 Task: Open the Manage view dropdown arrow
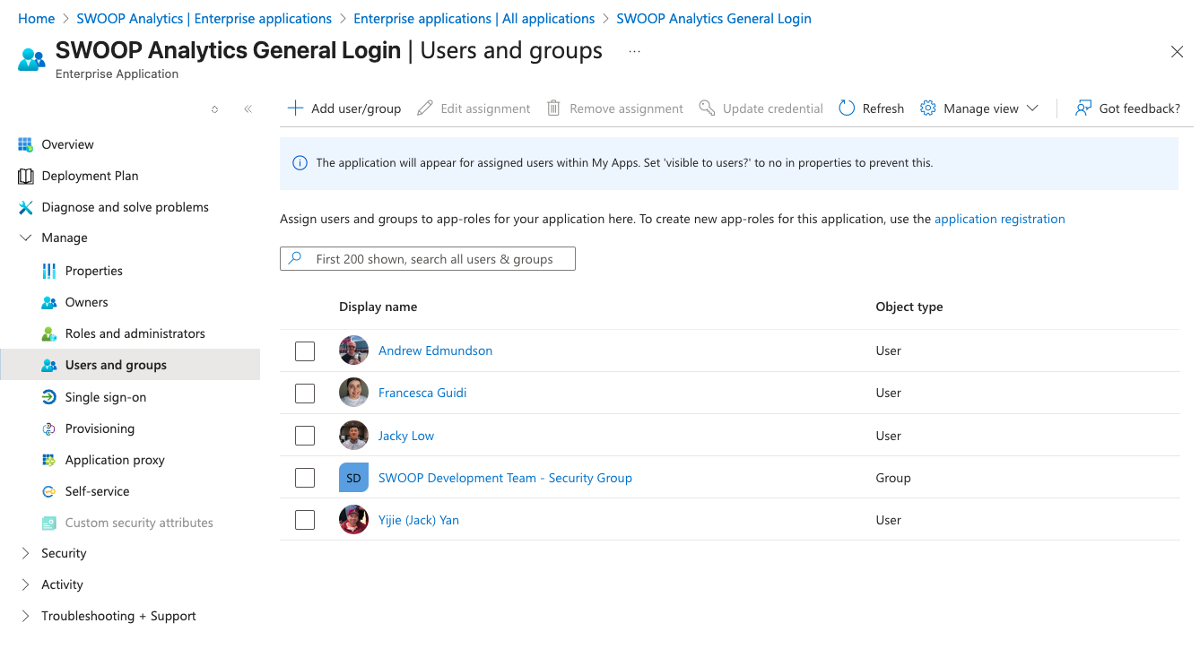point(1032,108)
